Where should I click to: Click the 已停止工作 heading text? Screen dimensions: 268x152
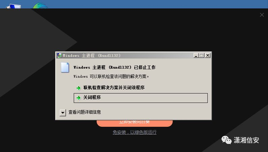[145, 67]
